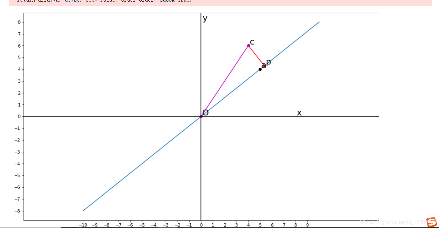
Task: Click x-axis tick label "-3"
Action: tap(166, 225)
